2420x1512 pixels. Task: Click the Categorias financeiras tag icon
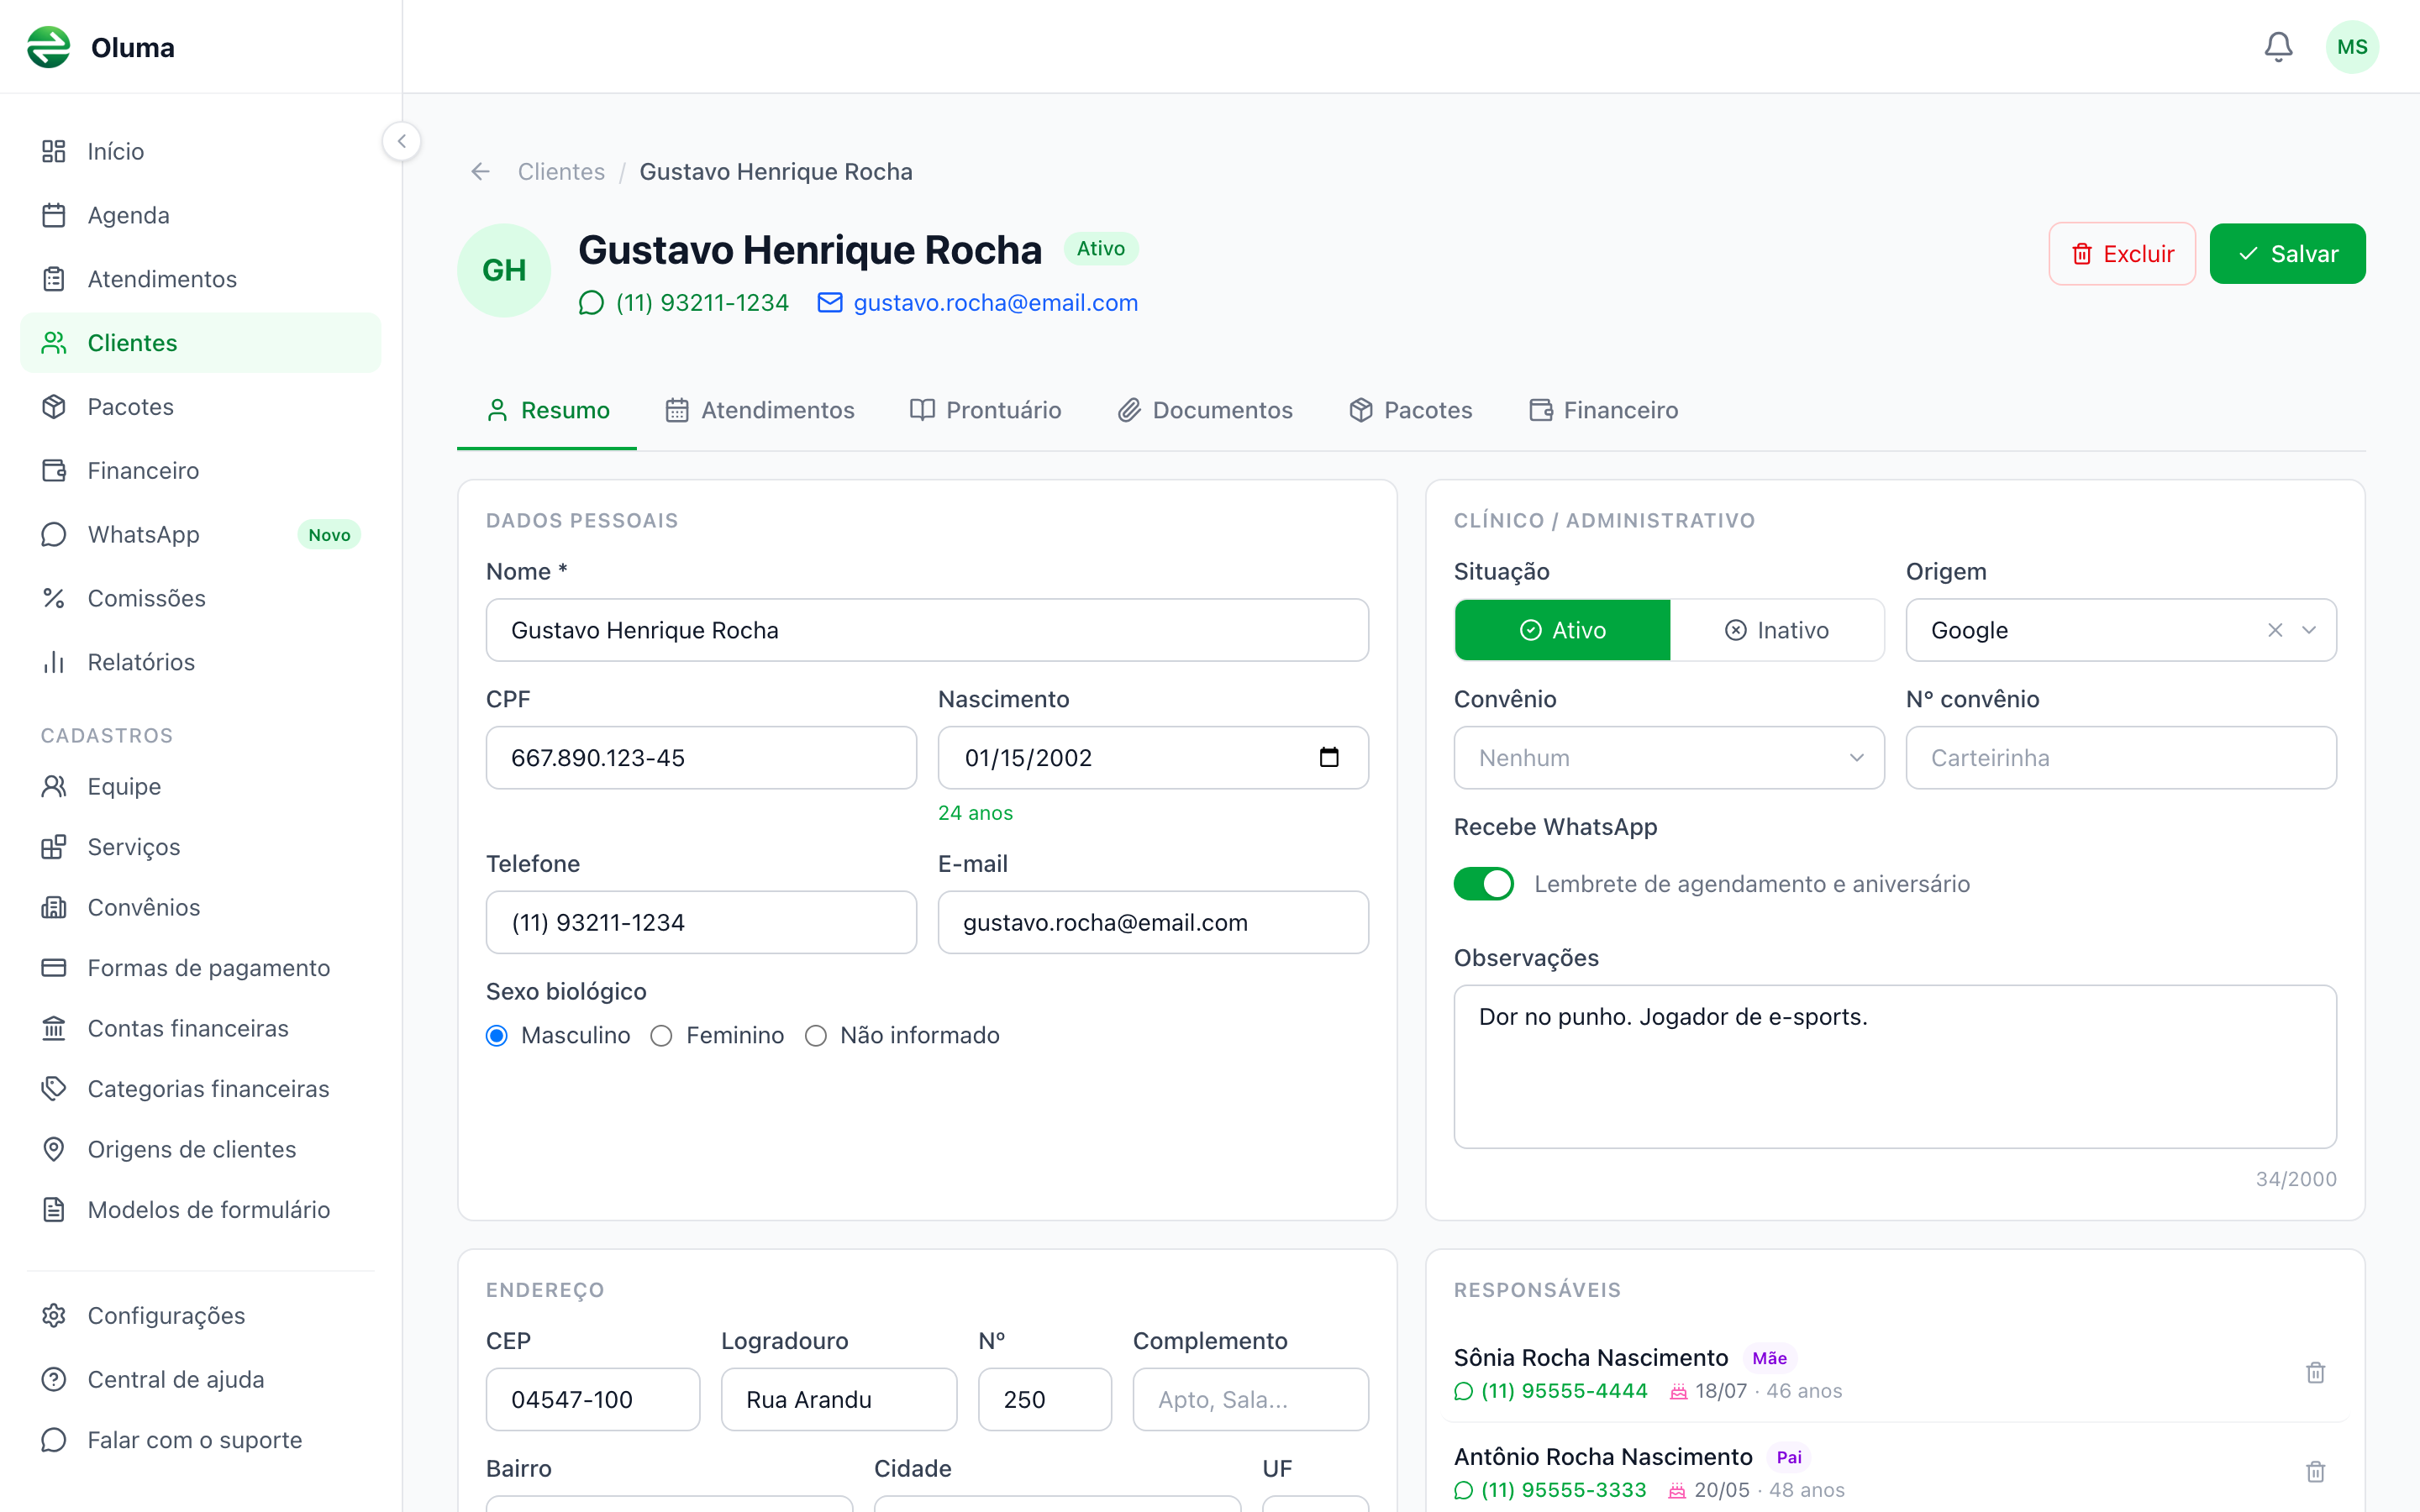tap(54, 1089)
